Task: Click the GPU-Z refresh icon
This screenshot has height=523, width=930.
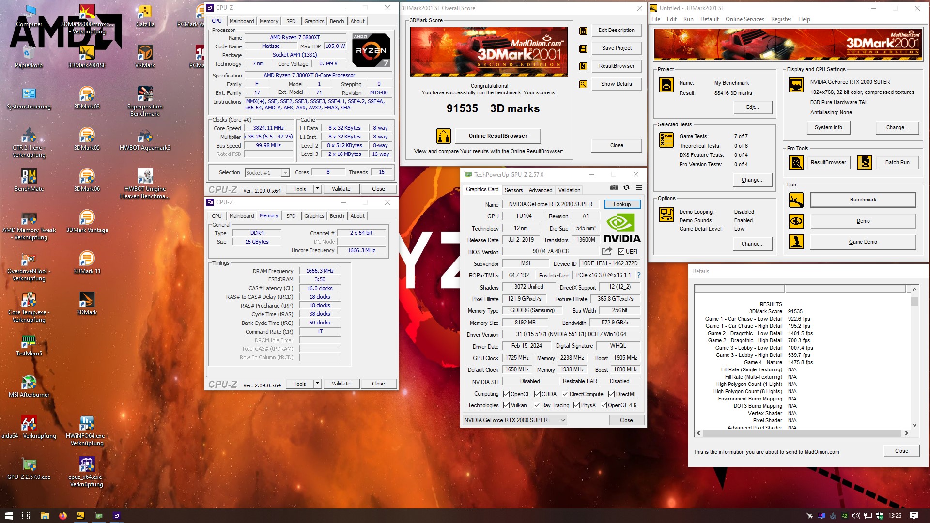Action: coord(626,187)
